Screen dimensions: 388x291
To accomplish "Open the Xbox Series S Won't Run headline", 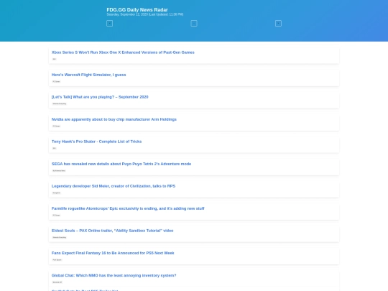I will (123, 52).
